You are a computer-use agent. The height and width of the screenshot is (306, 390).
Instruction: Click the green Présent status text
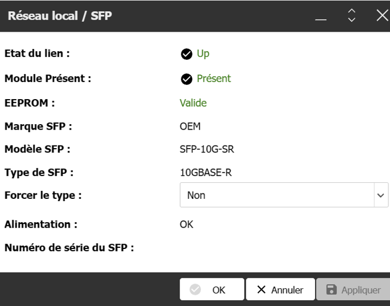click(x=214, y=79)
